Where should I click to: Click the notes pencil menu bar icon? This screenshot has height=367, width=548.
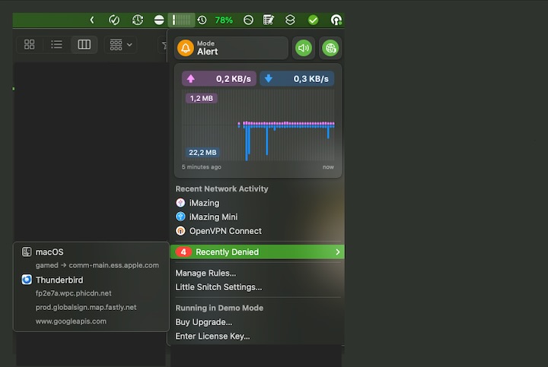[x=269, y=20]
